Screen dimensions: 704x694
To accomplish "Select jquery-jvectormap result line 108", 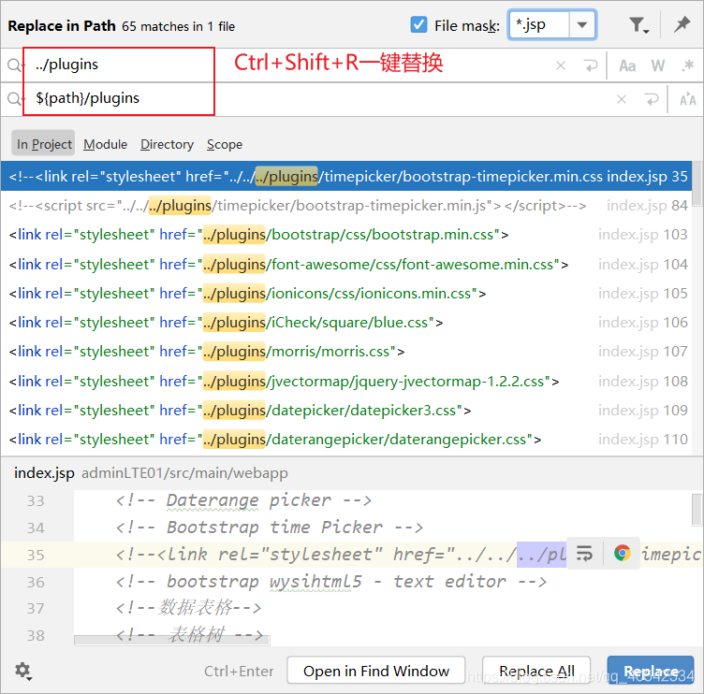I will click(x=346, y=382).
